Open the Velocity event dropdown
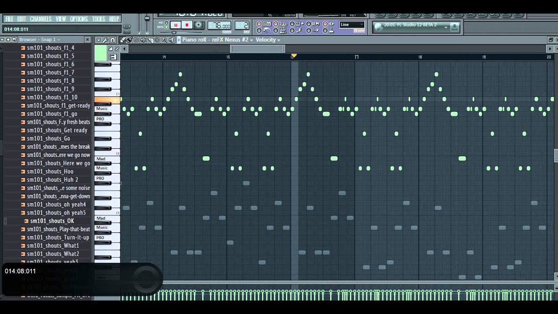Image resolution: width=558 pixels, height=314 pixels. [268, 40]
